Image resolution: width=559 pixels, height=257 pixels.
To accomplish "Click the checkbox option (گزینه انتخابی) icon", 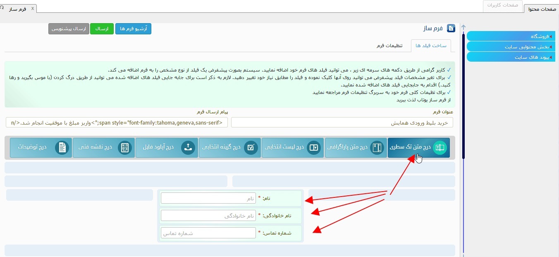I will 251,147.
